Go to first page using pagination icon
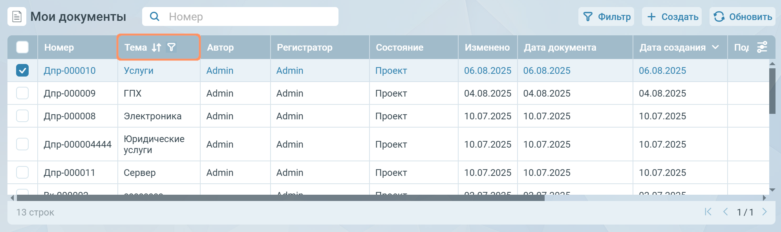The image size is (781, 232). tap(708, 212)
